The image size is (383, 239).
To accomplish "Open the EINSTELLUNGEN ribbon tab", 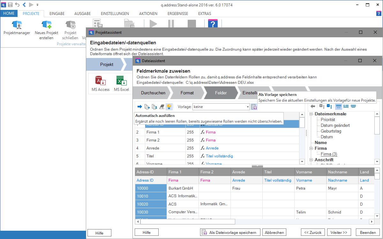I will click(115, 14).
